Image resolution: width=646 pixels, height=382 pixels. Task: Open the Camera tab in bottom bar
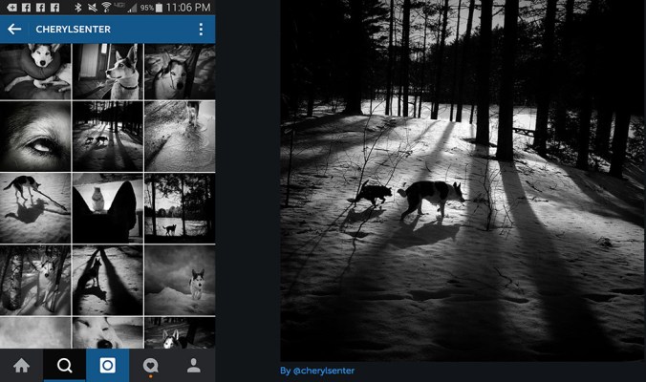tap(107, 365)
